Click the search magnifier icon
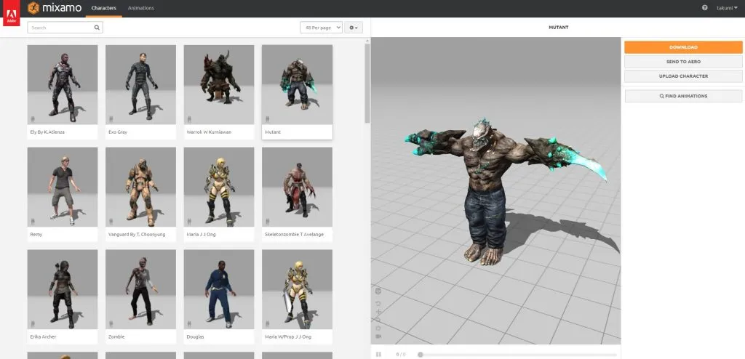The height and width of the screenshot is (359, 745). [x=97, y=28]
